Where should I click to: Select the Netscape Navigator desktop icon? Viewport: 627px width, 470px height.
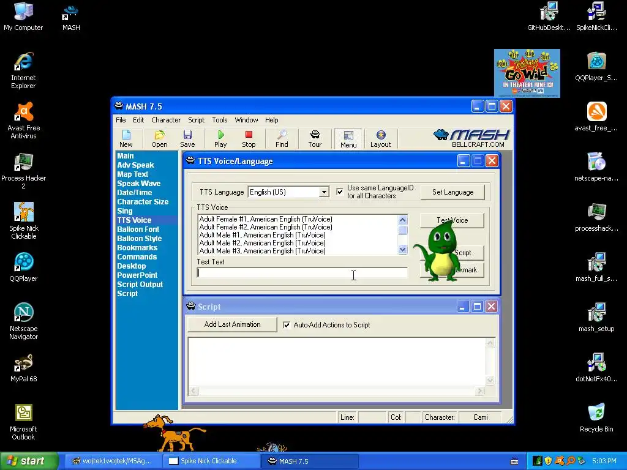click(24, 322)
